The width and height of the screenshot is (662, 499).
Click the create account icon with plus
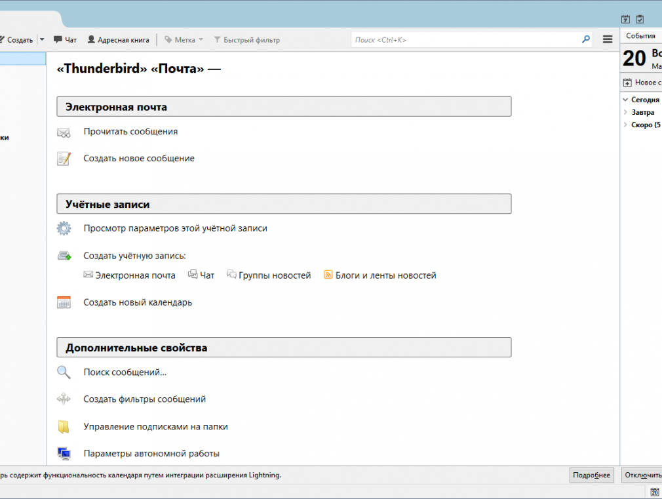(64, 256)
